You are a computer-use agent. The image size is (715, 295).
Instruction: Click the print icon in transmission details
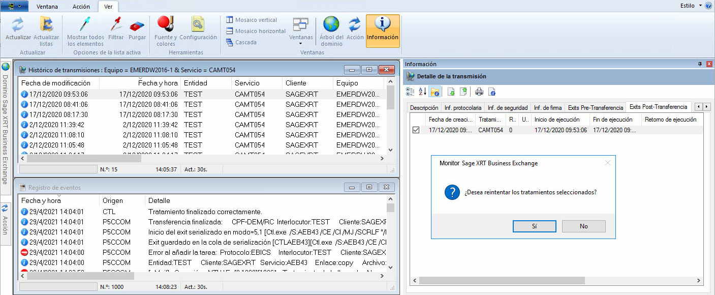coord(479,92)
